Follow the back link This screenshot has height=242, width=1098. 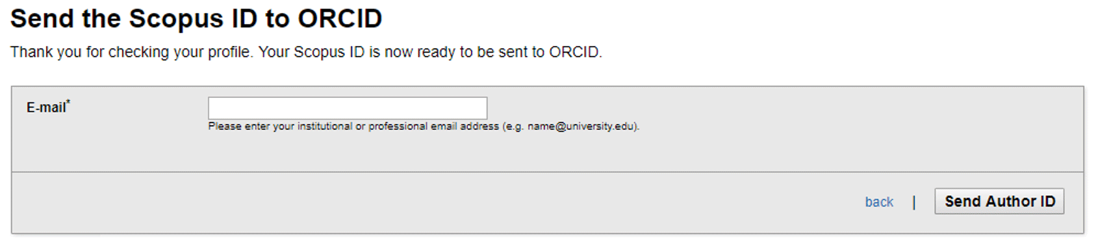879,202
